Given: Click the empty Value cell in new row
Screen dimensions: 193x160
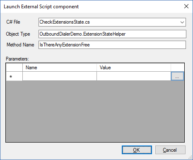Looking at the screenshot, I should coord(134,76).
